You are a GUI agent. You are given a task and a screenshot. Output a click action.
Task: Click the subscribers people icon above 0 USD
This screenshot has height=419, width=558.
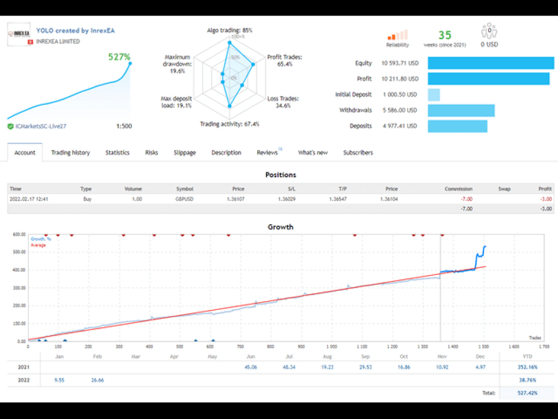pos(489,32)
